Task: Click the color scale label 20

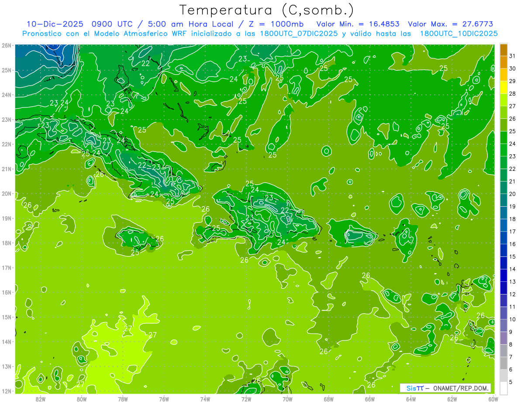Action: coord(512,194)
